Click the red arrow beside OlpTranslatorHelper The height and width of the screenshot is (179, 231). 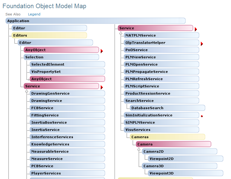(202, 44)
